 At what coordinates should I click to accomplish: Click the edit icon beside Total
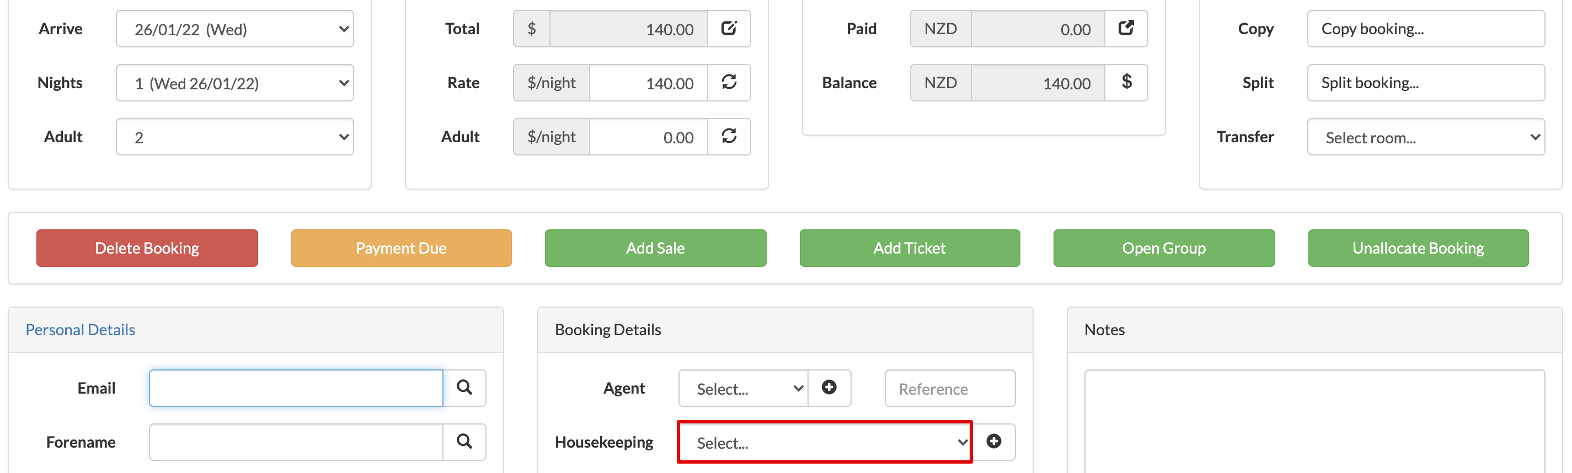729,29
